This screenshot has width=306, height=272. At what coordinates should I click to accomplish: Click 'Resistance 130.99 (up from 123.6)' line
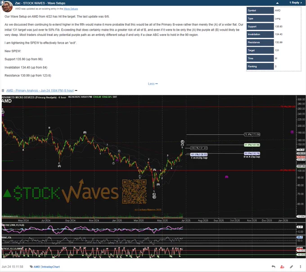[x=28, y=76]
